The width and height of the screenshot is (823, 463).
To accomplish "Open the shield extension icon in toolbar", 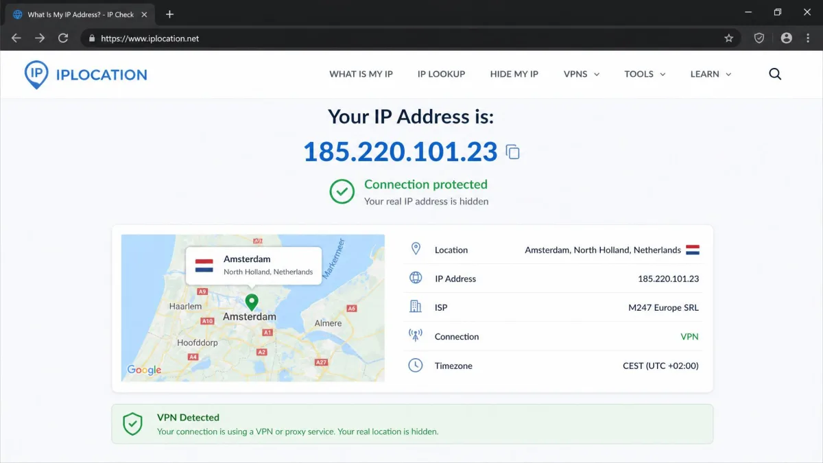I will click(759, 38).
